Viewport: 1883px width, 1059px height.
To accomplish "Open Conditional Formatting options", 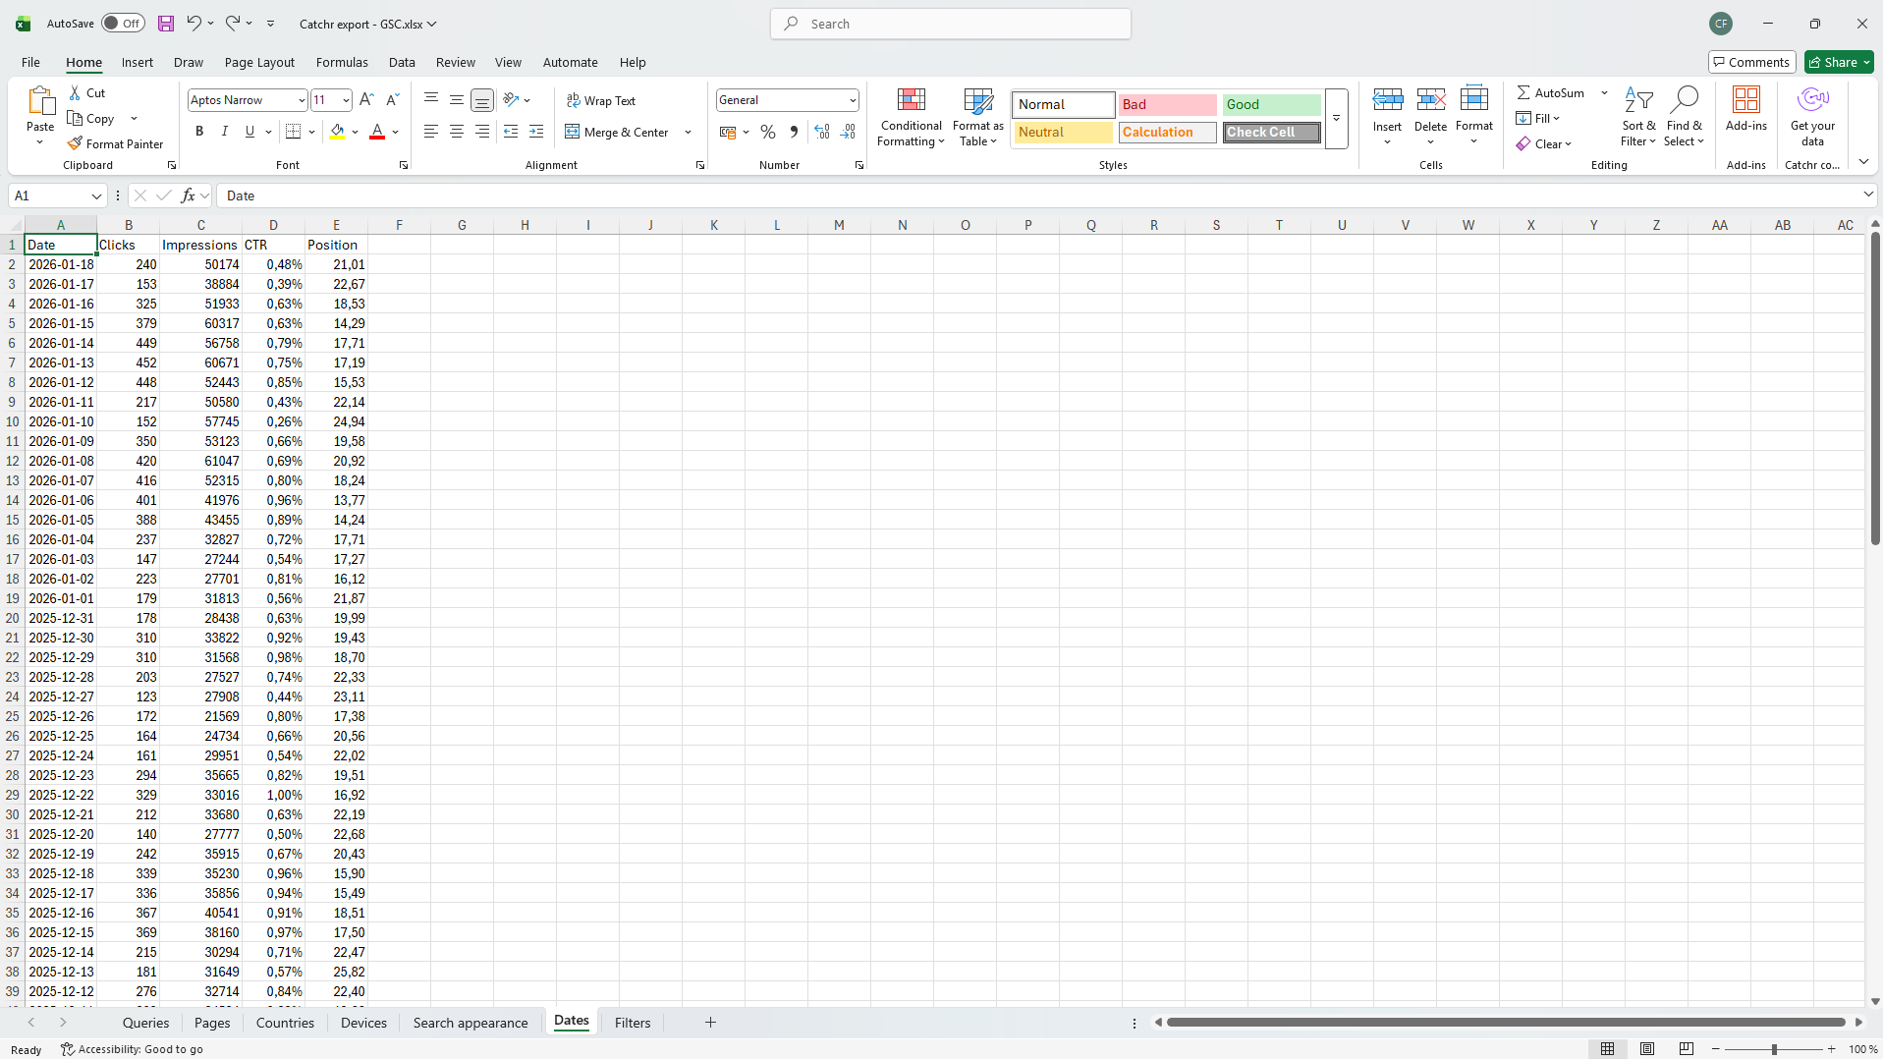I will (x=910, y=117).
